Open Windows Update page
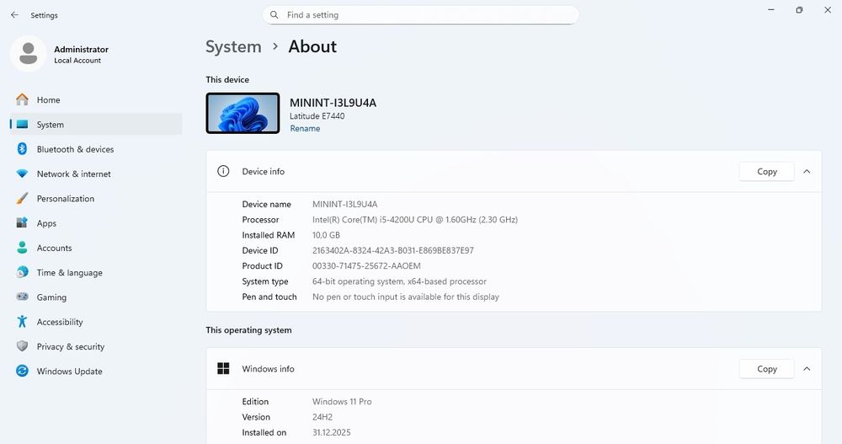The image size is (842, 444). coord(96,372)
